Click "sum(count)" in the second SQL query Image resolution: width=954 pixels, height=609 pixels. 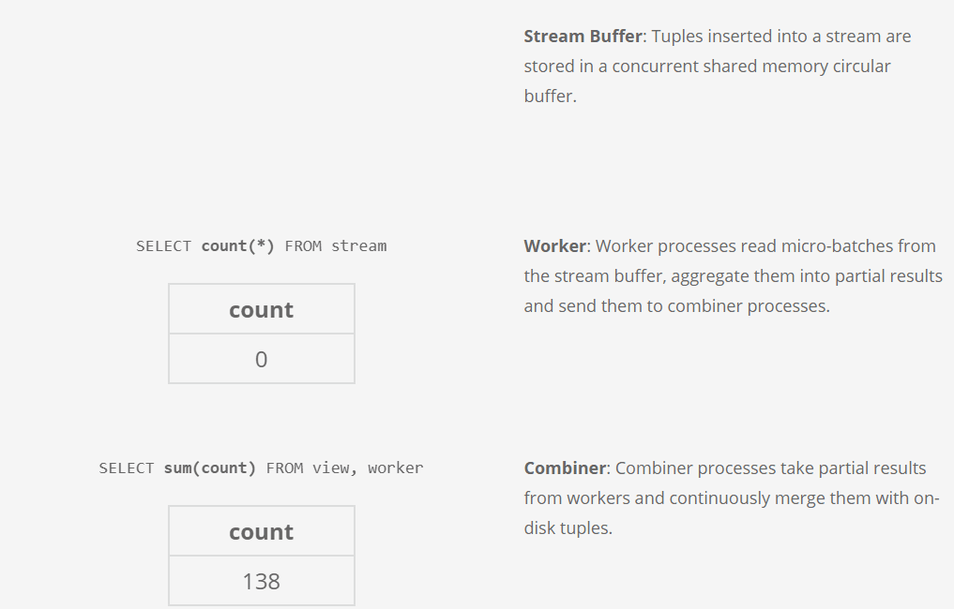coord(210,468)
